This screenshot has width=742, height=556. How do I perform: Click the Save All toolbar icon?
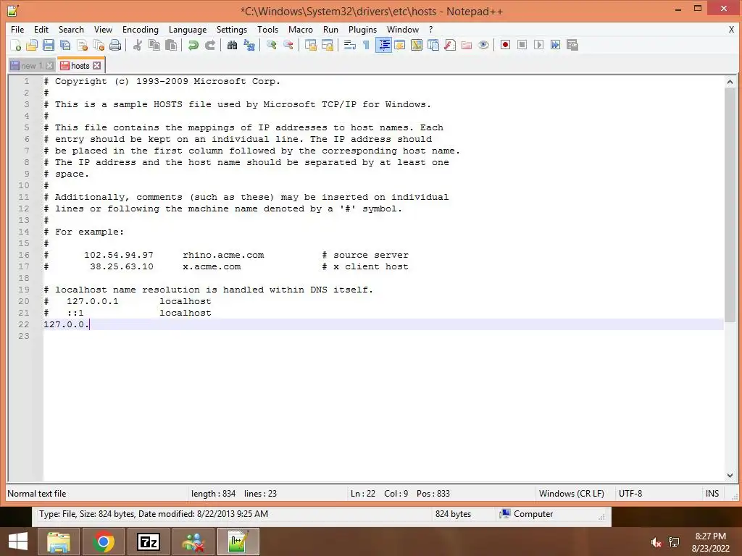click(65, 45)
